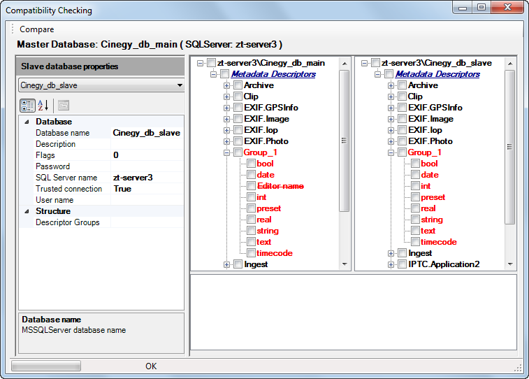This screenshot has width=529, height=379.
Task: Check Archive checkbox in main tree
Action: click(238, 85)
